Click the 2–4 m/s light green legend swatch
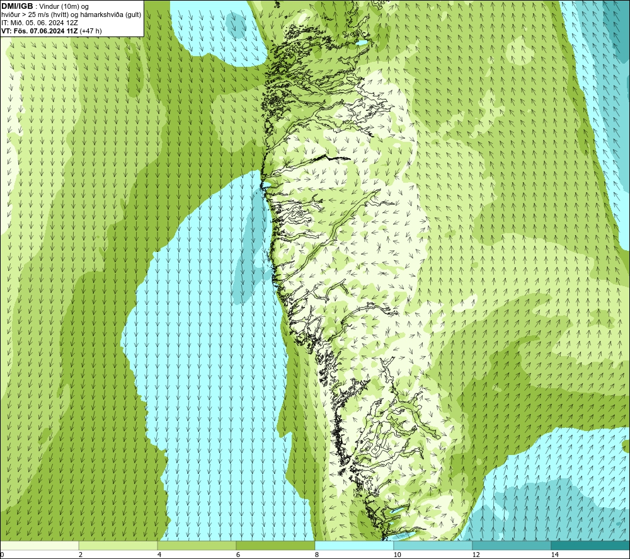 tap(118, 545)
